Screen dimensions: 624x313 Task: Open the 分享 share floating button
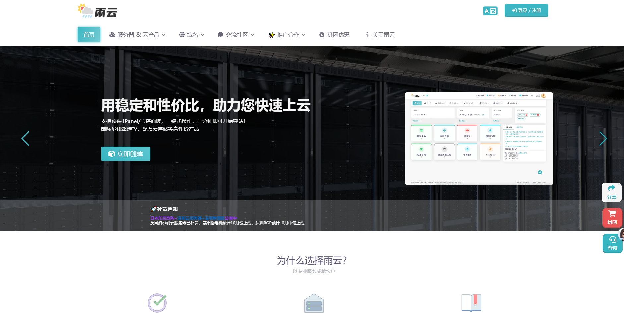611,192
